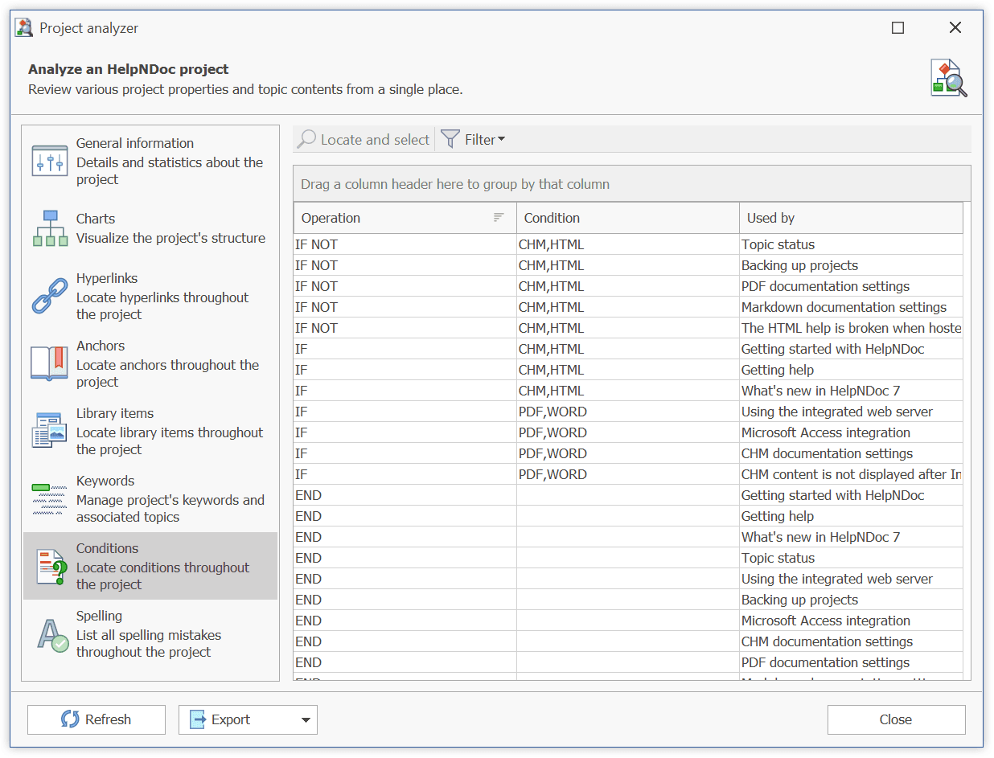Screen dimensions: 994x758
Task: Open the General information sliders icon
Action: (x=50, y=161)
